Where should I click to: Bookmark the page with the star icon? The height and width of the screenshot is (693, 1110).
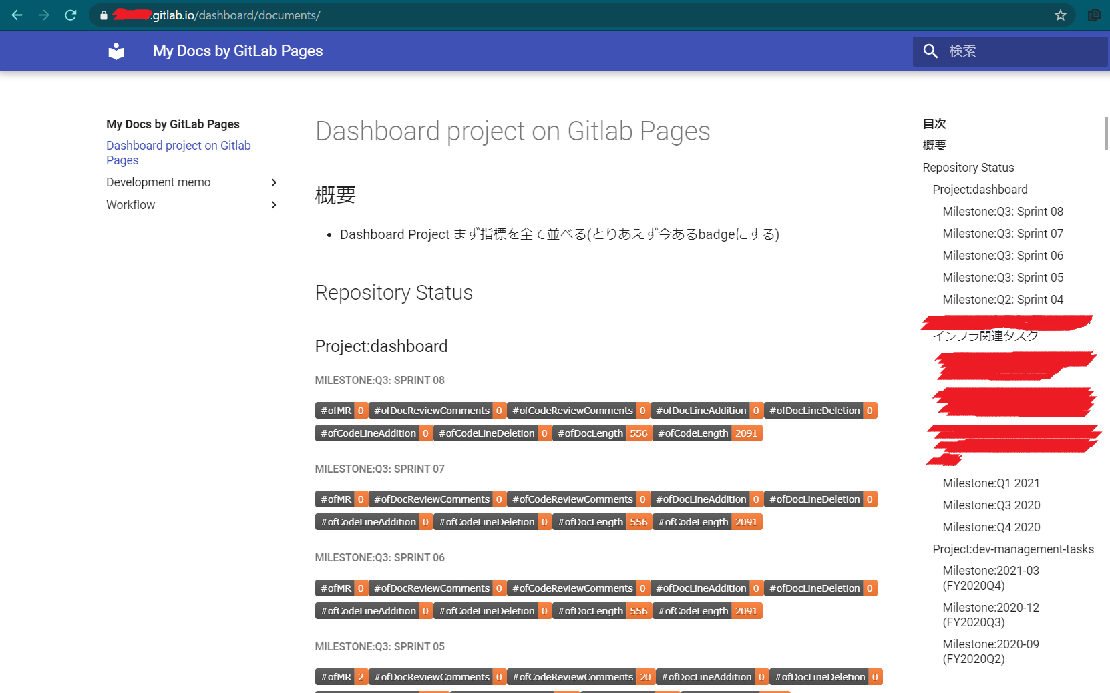(x=1061, y=15)
